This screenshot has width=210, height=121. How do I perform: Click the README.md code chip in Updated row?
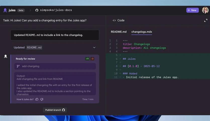click(34, 47)
